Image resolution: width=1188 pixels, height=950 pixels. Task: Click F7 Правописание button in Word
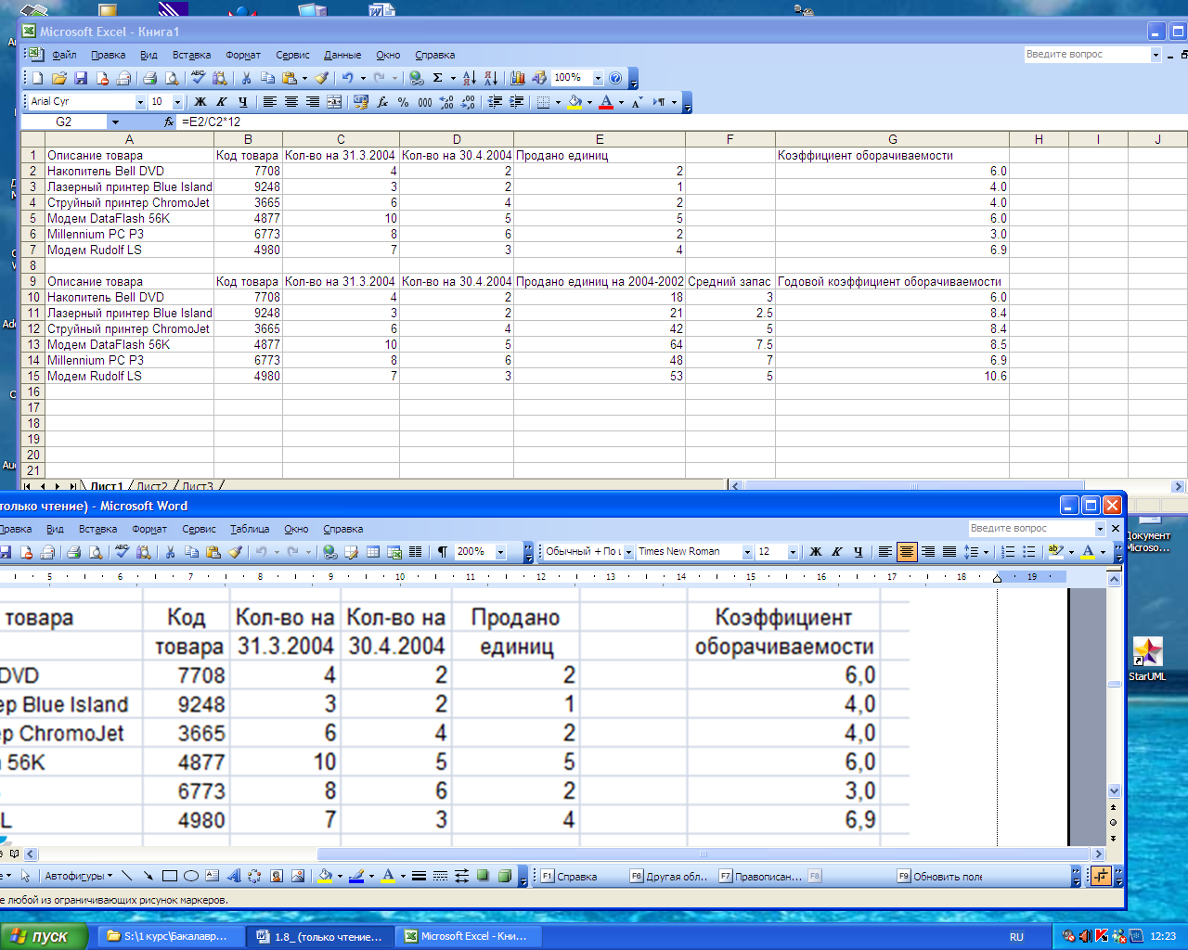761,876
